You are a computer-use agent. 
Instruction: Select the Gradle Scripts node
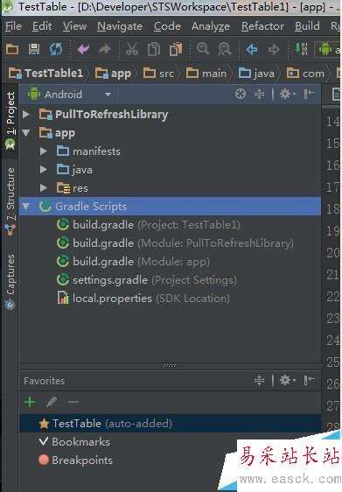pos(171,206)
